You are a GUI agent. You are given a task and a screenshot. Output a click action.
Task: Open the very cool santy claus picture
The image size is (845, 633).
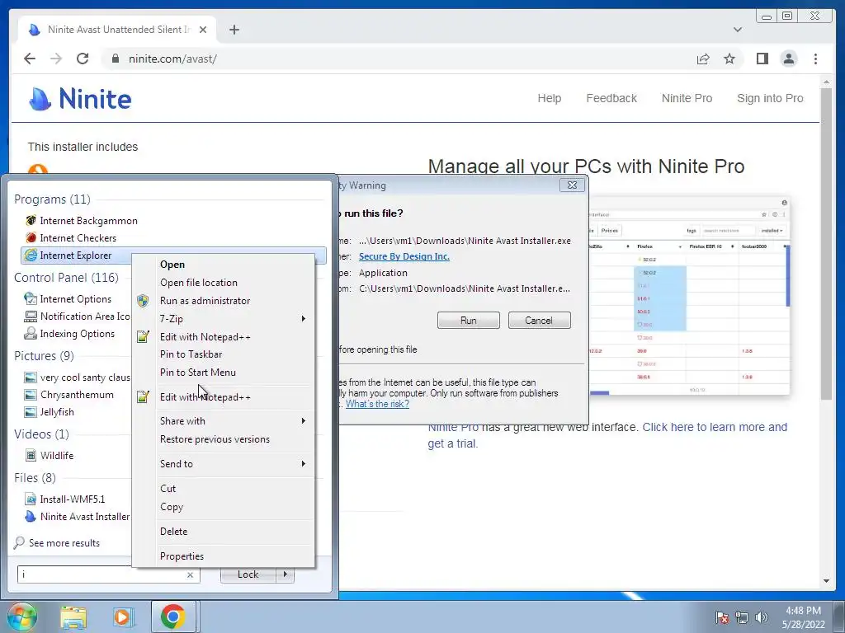77,377
